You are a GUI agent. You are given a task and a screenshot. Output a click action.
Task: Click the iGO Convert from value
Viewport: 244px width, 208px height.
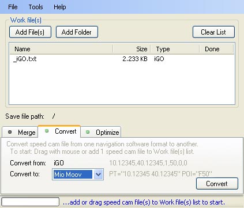pyautogui.click(x=59, y=163)
